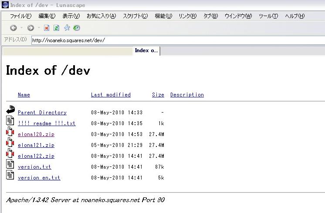Screen dimensions: 325x213
Task: Download elona122.zip via its link
Action: 36,156
